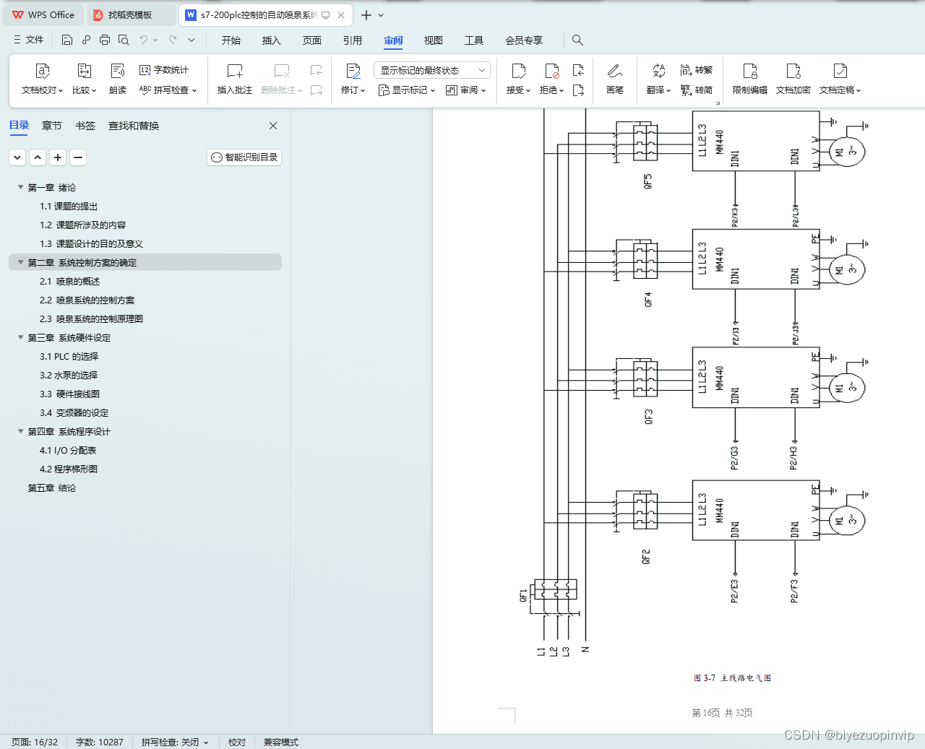Click 拼写检查 spell check
925x749 pixels.
[168, 90]
